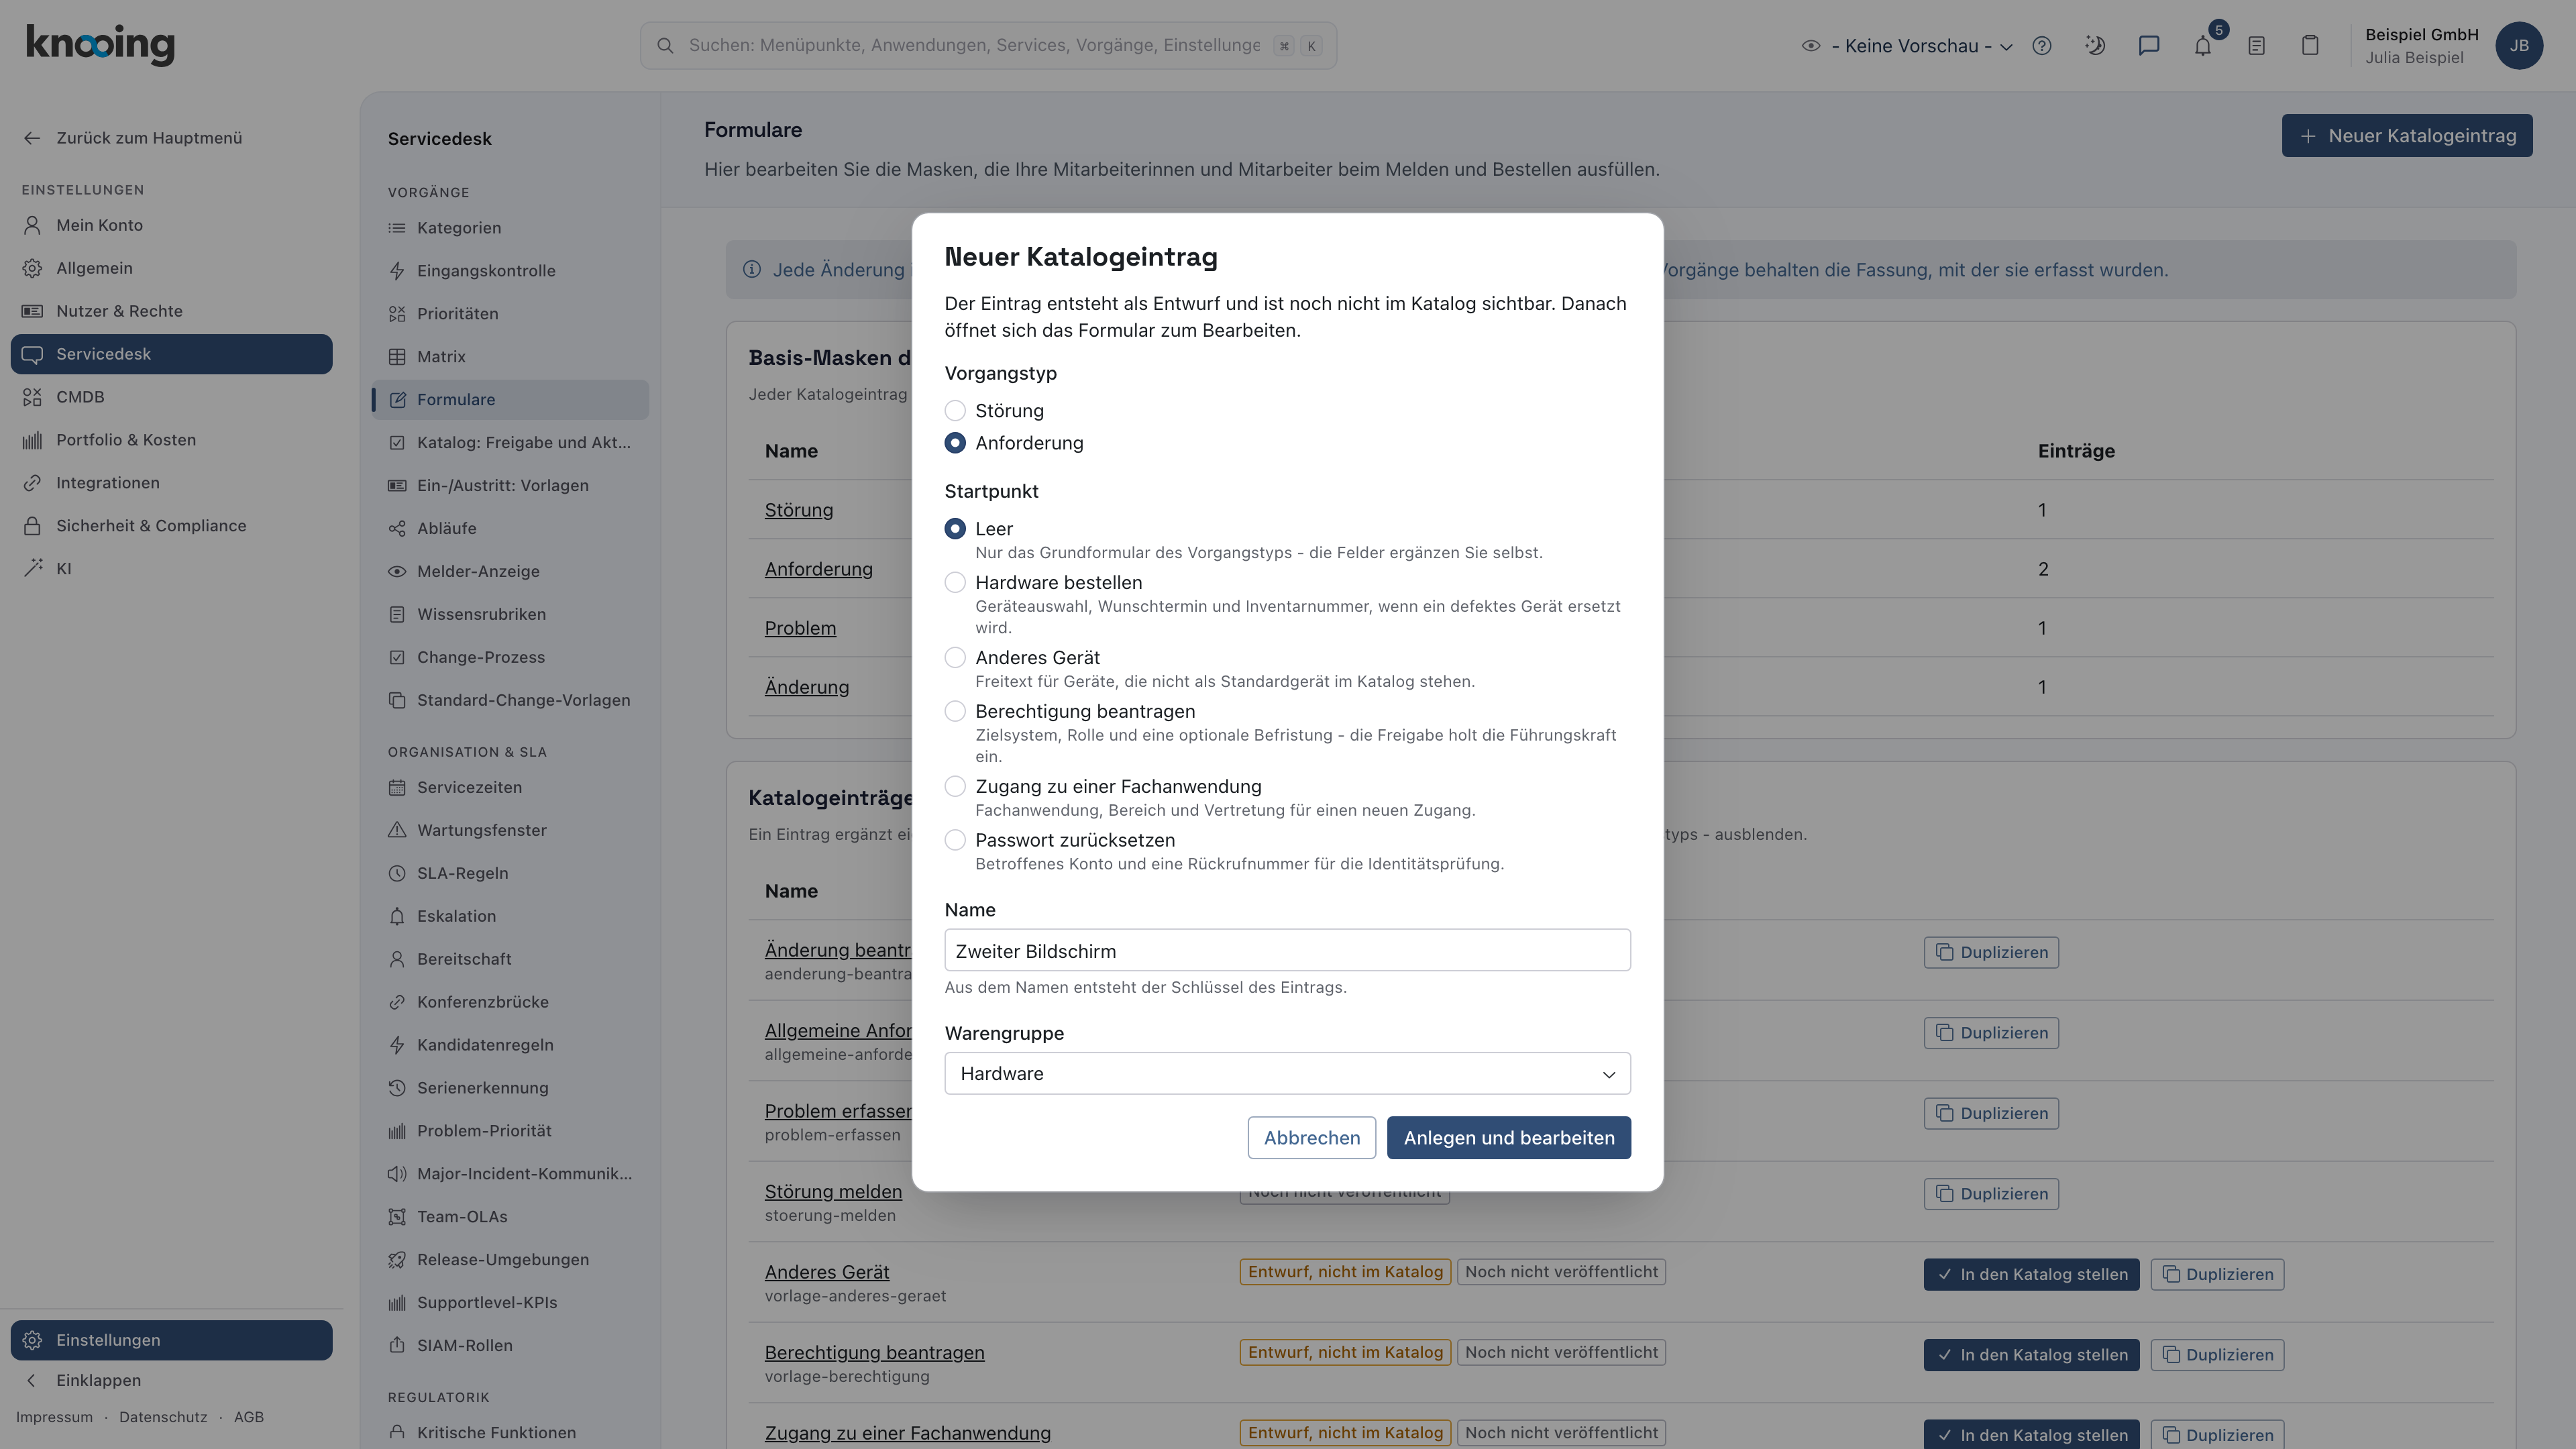Click the CMDB sidebar icon
2576x1449 pixels.
click(x=32, y=397)
